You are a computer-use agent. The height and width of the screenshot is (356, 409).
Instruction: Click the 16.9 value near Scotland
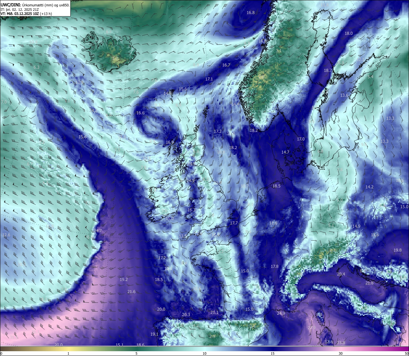(170, 142)
